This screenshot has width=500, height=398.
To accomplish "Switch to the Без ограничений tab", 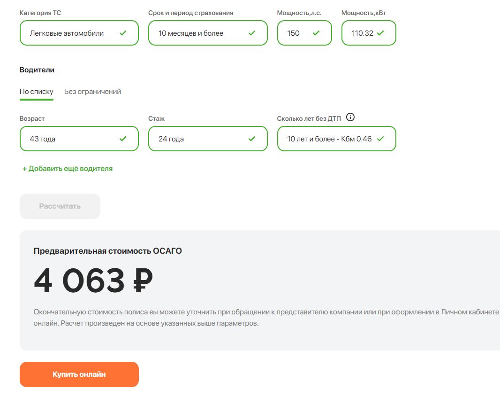I will pyautogui.click(x=92, y=92).
